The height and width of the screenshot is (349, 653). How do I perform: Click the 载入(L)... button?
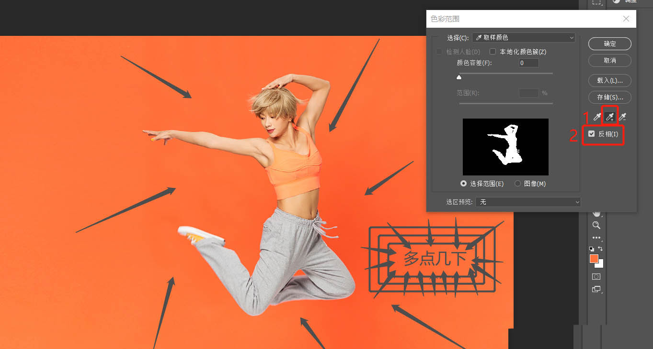[610, 80]
